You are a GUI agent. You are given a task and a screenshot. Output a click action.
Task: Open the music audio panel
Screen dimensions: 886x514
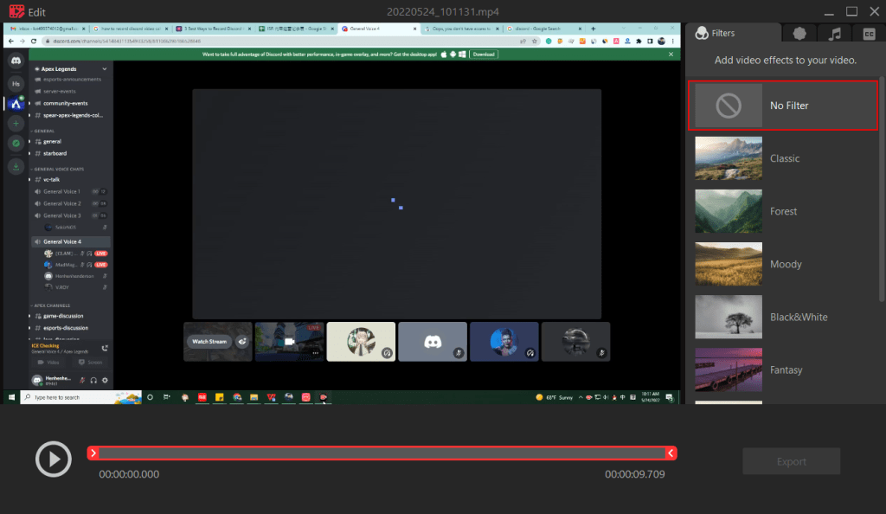point(833,33)
